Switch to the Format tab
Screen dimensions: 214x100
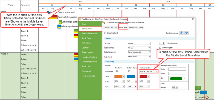(x=141, y=28)
